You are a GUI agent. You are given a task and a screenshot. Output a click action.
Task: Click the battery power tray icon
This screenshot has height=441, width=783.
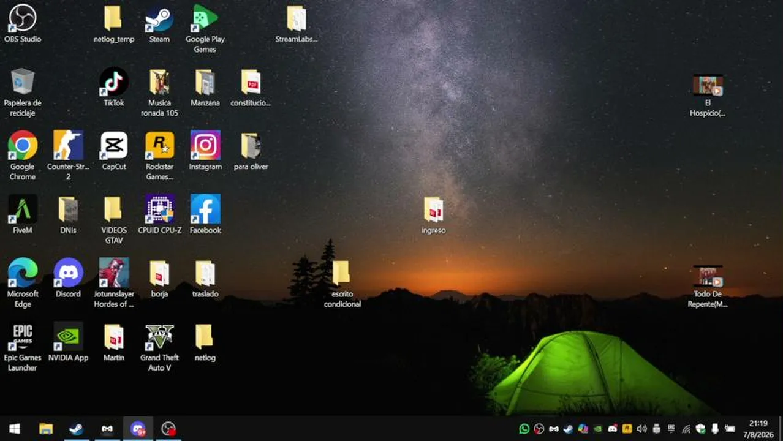coord(730,429)
